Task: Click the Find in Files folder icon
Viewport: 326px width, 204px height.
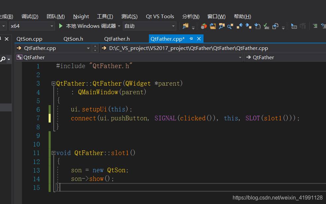Action: 185,26
